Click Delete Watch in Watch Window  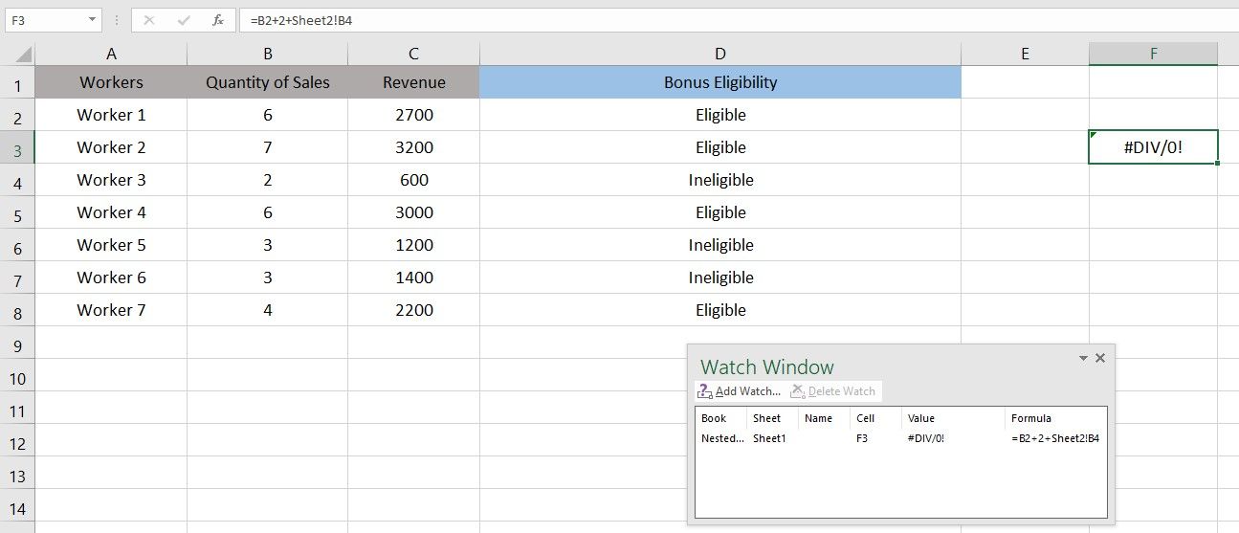point(833,391)
